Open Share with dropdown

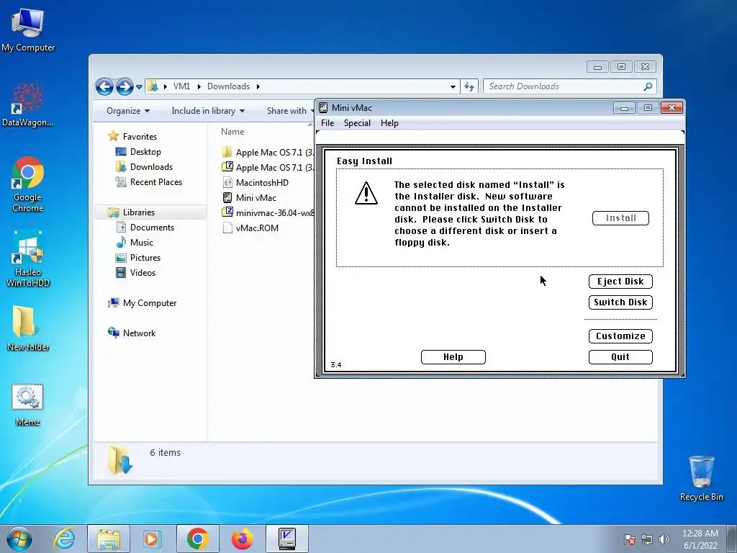(289, 111)
